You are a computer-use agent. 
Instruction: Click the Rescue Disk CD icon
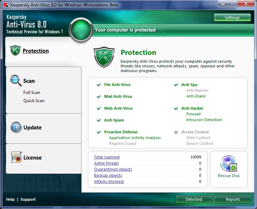[x=229, y=163]
